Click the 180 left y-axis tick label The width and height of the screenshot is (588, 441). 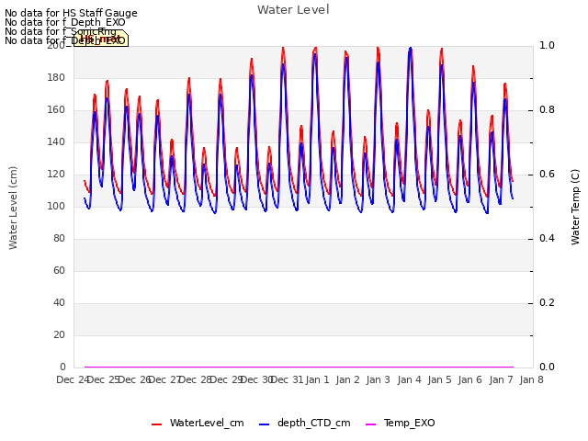click(56, 77)
